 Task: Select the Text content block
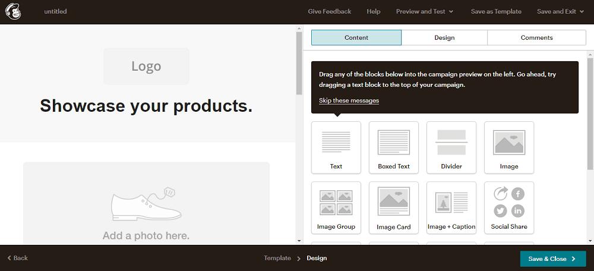[x=336, y=147]
